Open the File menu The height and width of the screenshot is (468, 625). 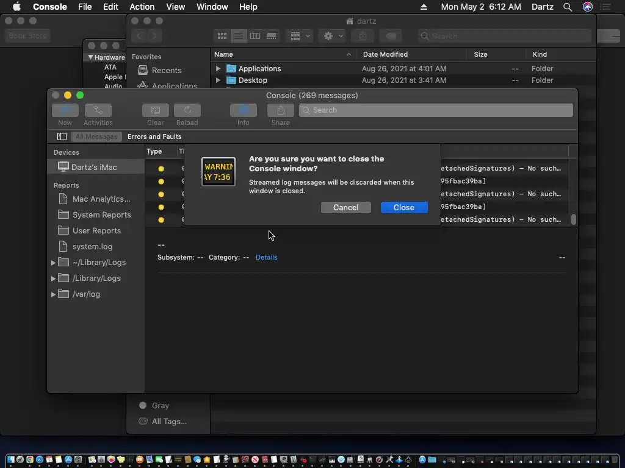[x=85, y=7]
